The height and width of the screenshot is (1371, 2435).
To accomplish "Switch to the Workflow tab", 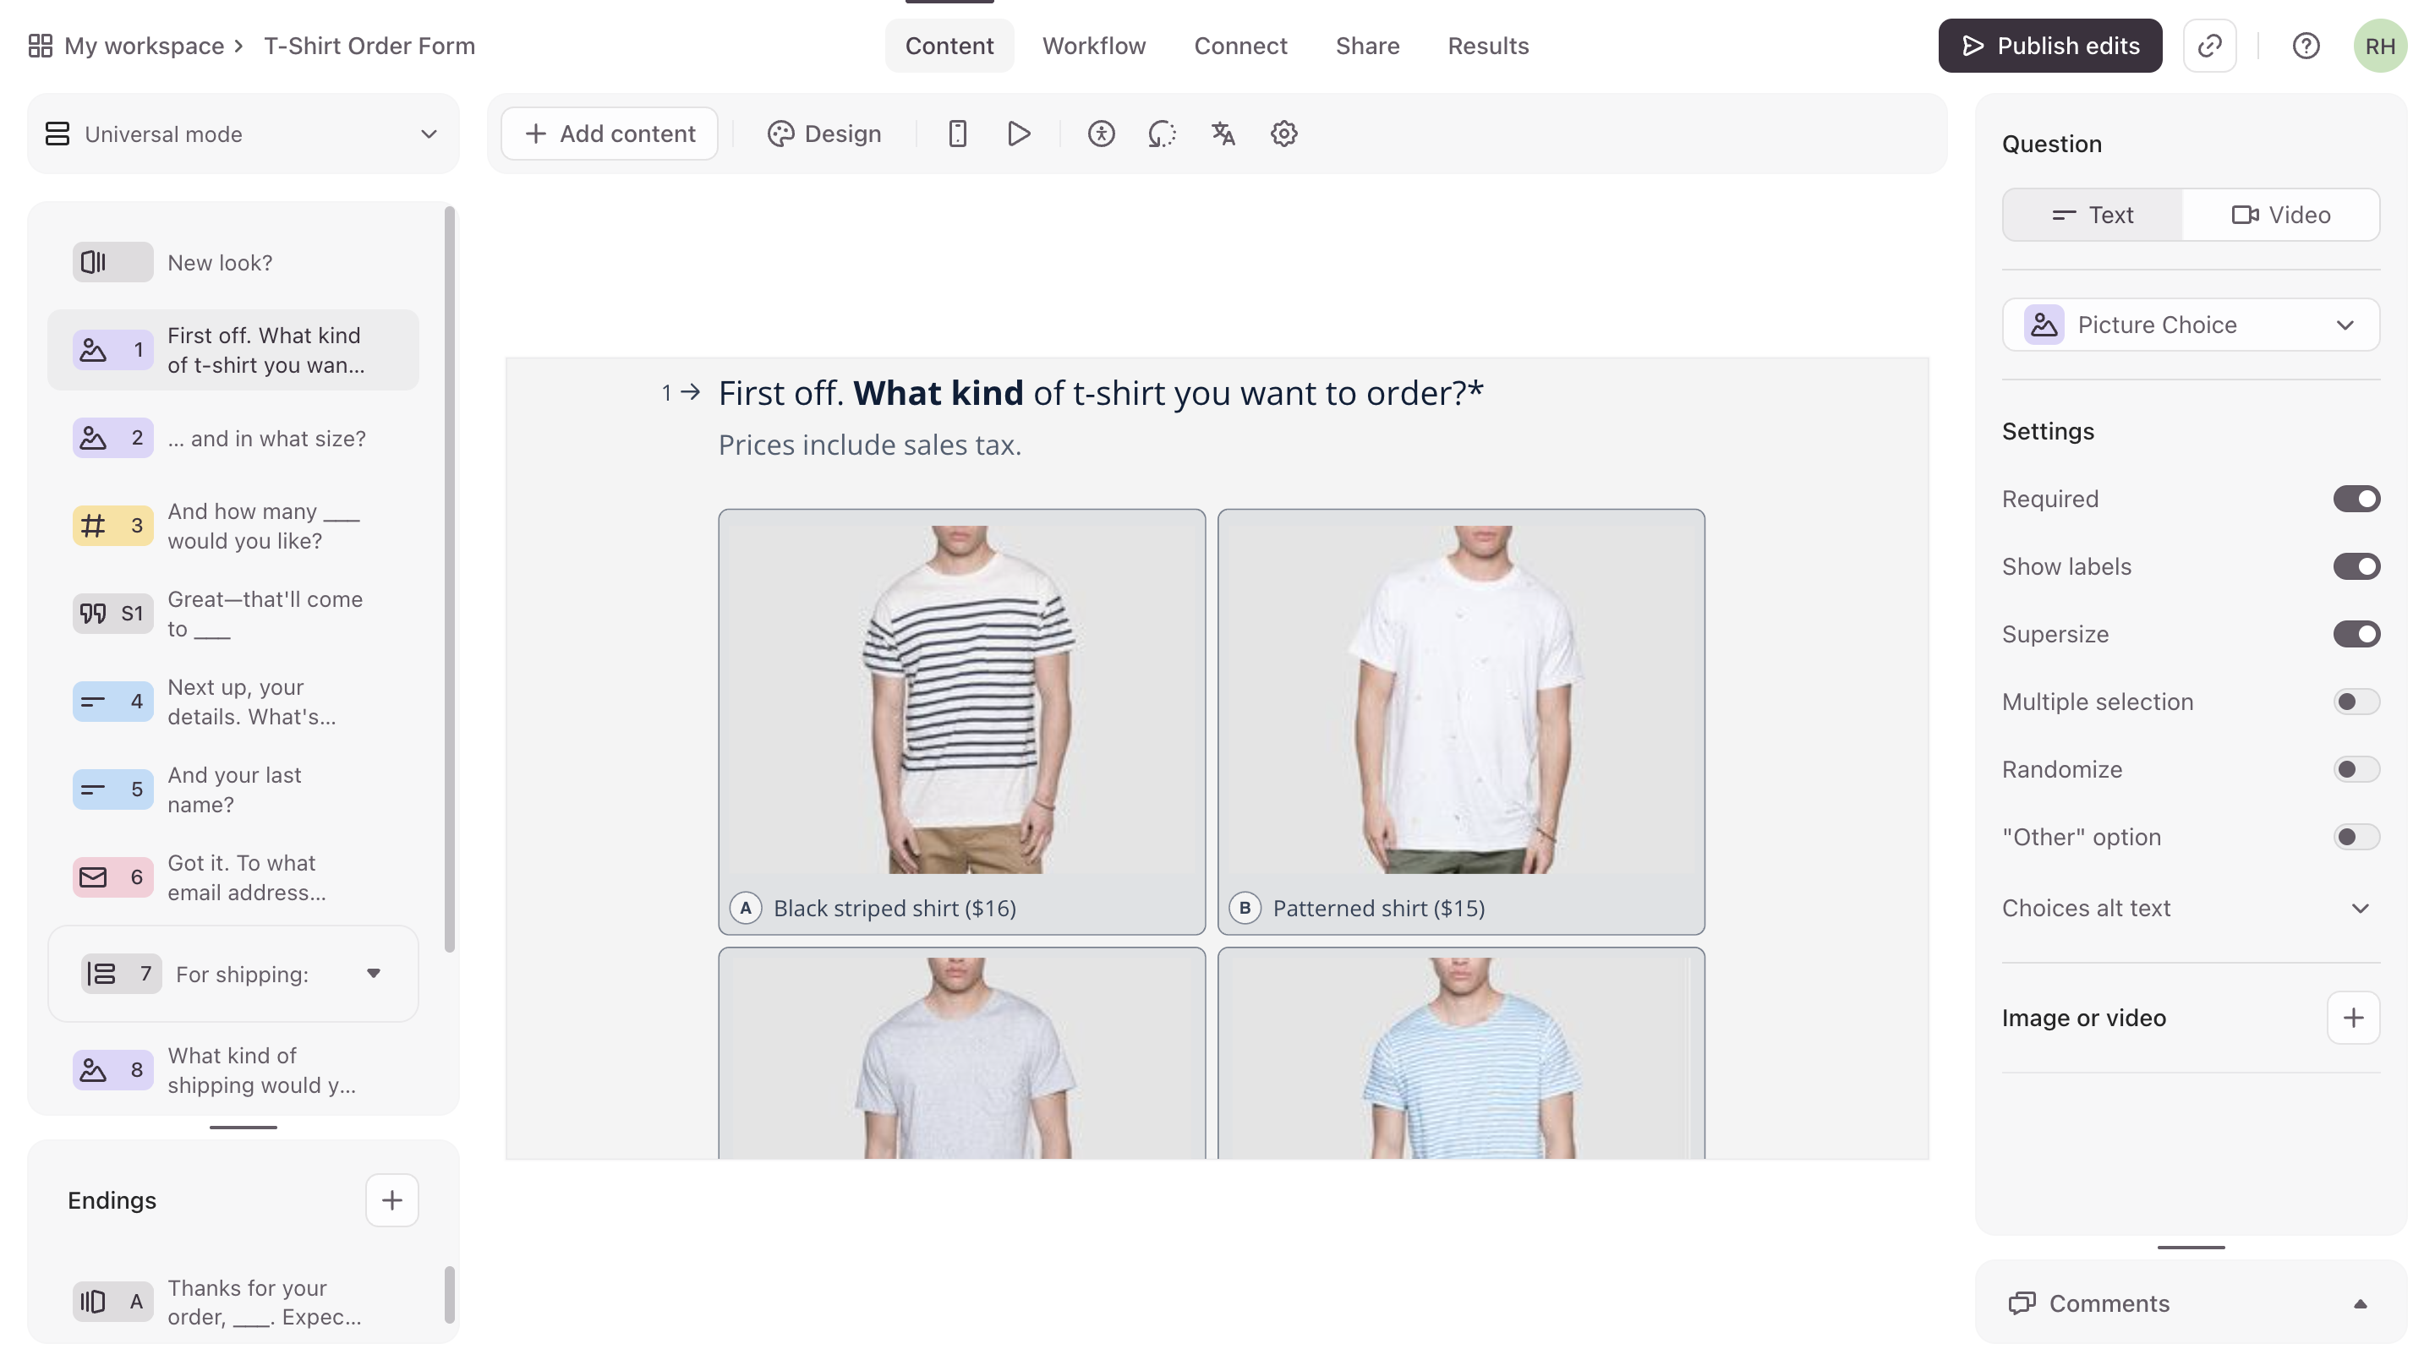I will [1094, 46].
